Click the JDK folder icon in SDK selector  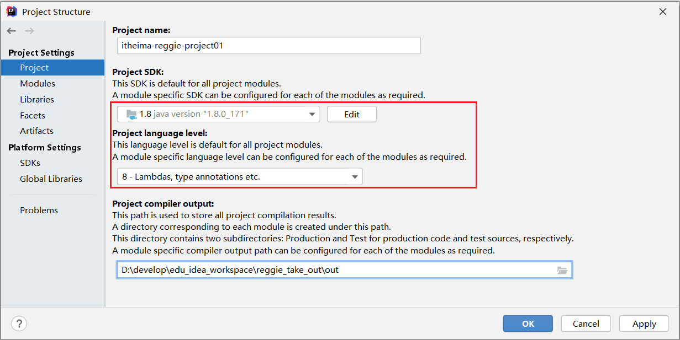pos(131,114)
